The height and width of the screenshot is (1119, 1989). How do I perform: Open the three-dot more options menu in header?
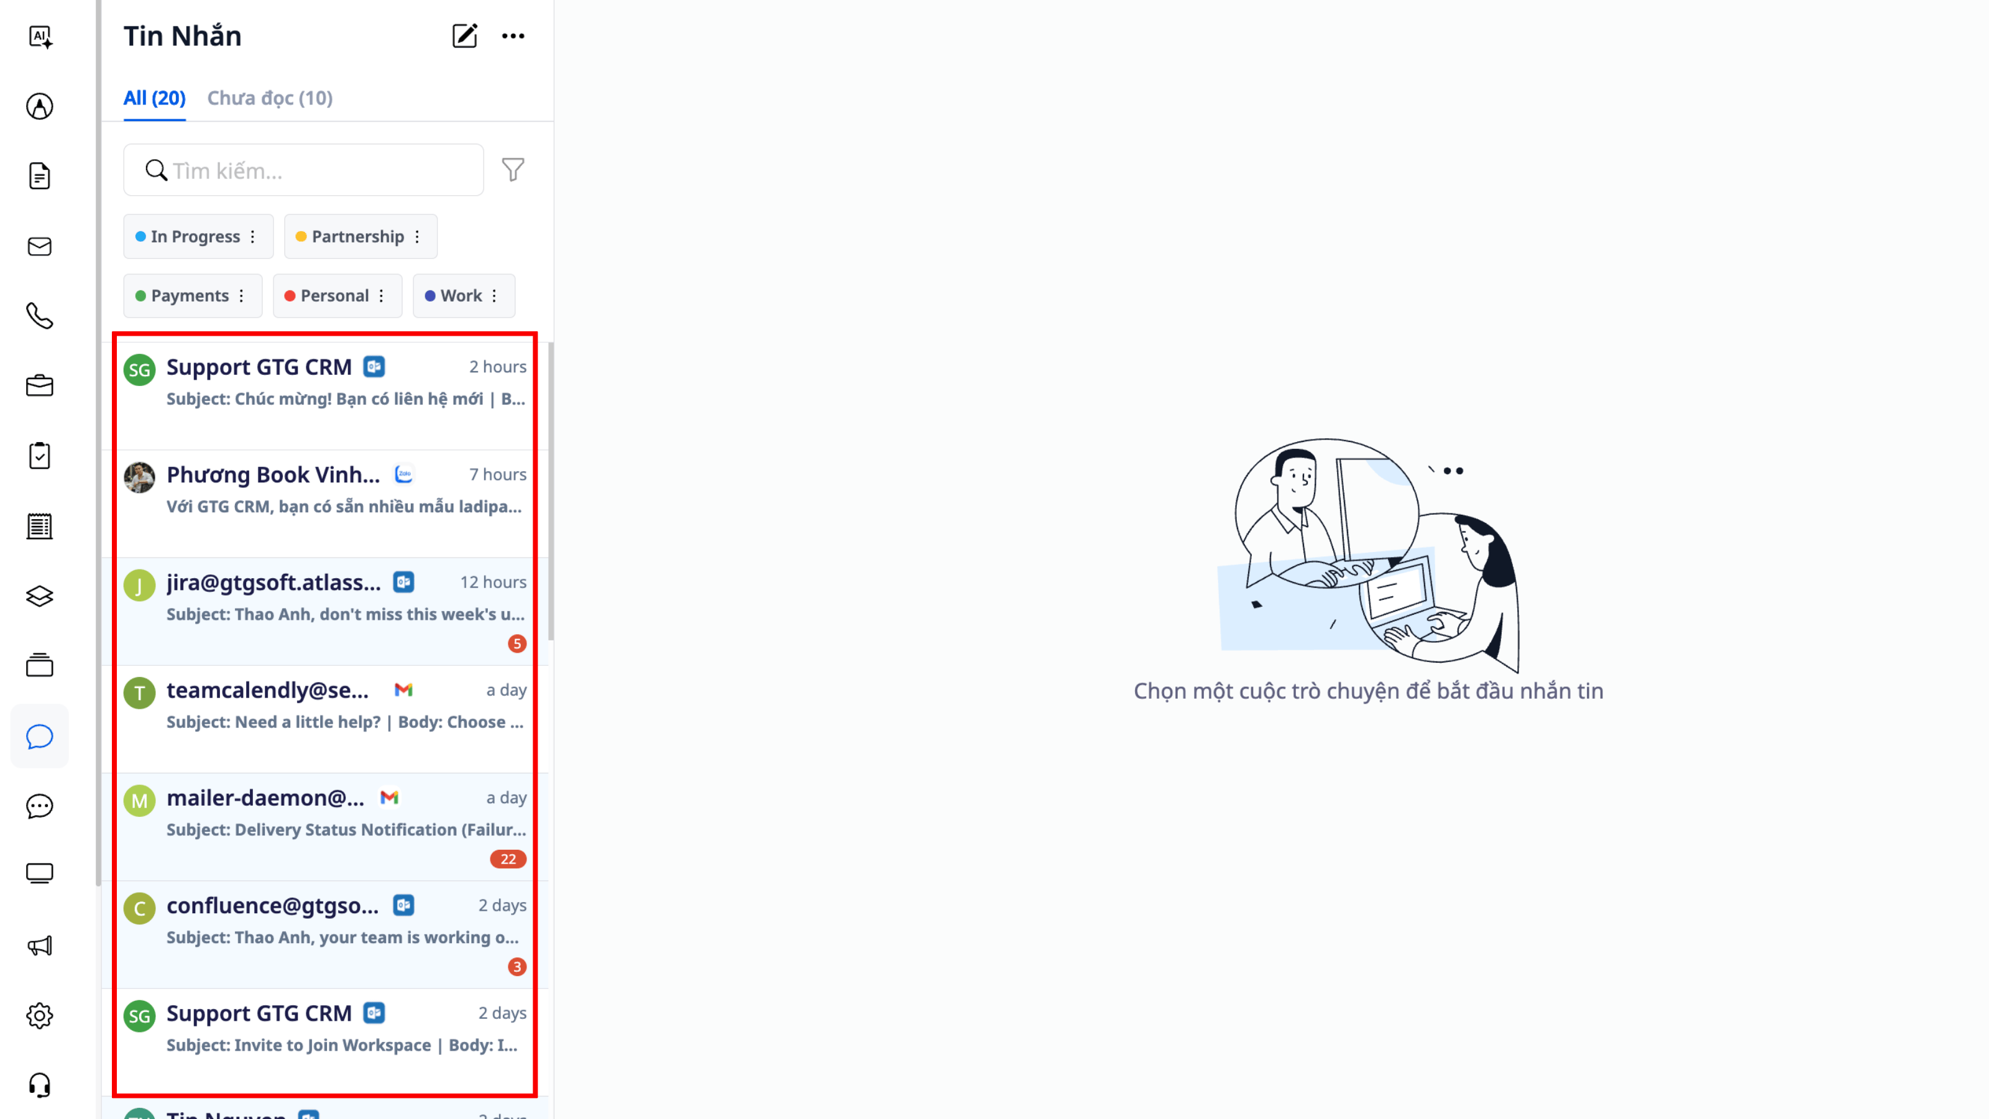point(513,36)
